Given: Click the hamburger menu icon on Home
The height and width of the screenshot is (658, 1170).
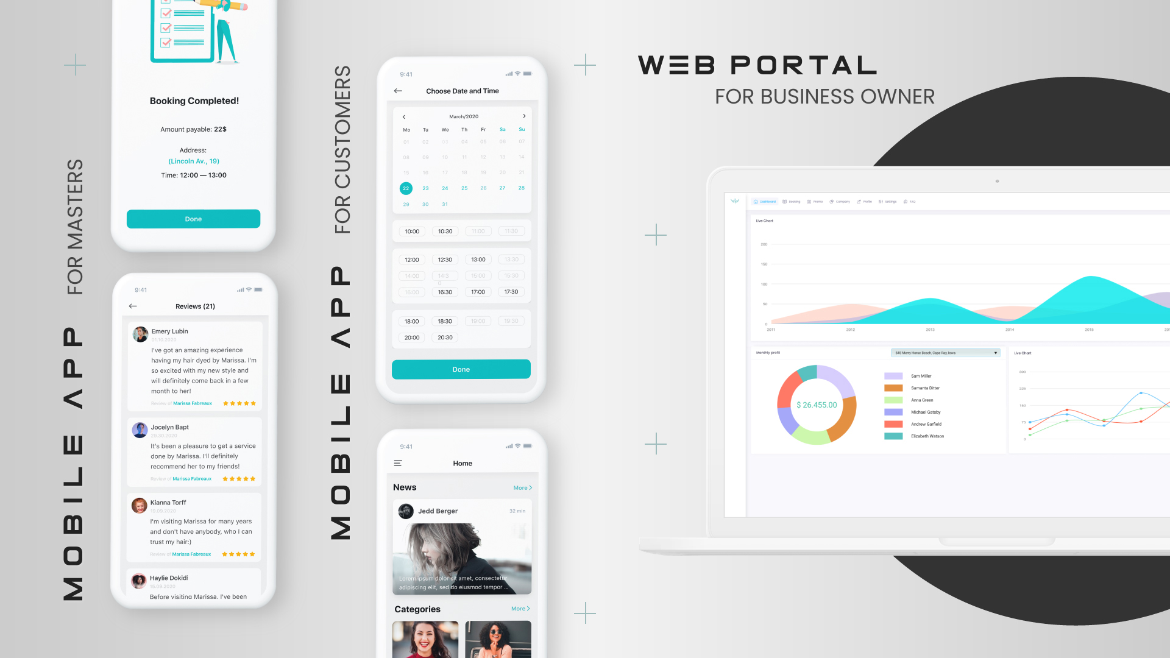Looking at the screenshot, I should tap(397, 463).
